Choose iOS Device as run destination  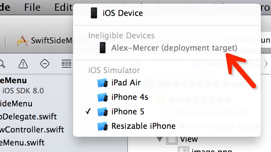(x=122, y=13)
